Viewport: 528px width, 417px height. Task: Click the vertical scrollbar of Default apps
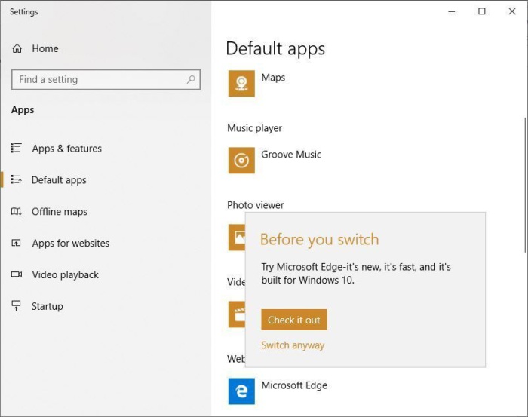tap(525, 185)
